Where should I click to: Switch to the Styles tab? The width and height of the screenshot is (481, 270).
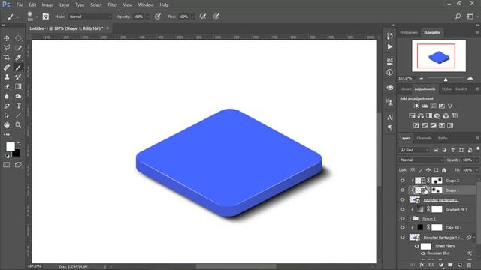click(446, 89)
